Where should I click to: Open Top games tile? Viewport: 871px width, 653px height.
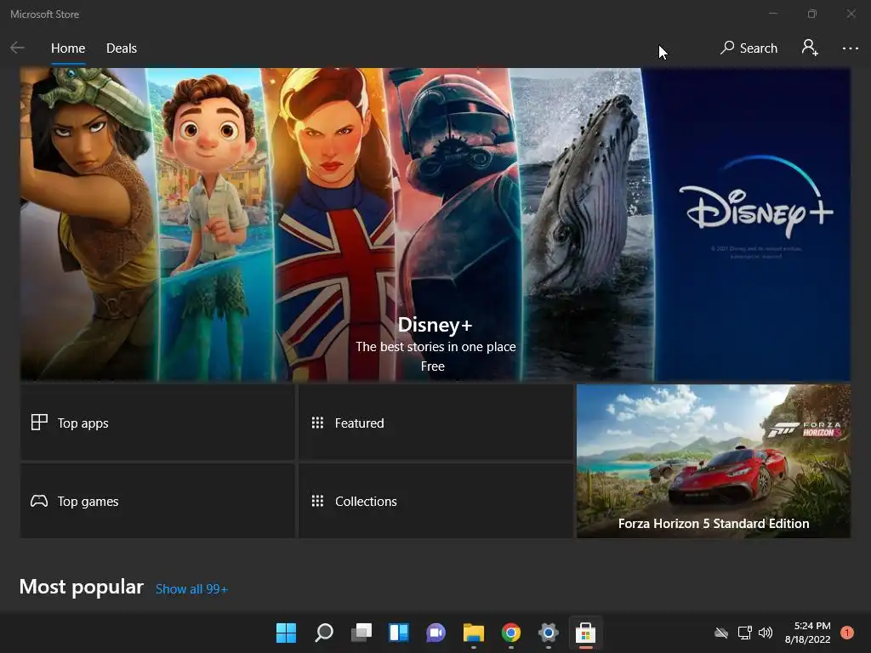(x=157, y=501)
